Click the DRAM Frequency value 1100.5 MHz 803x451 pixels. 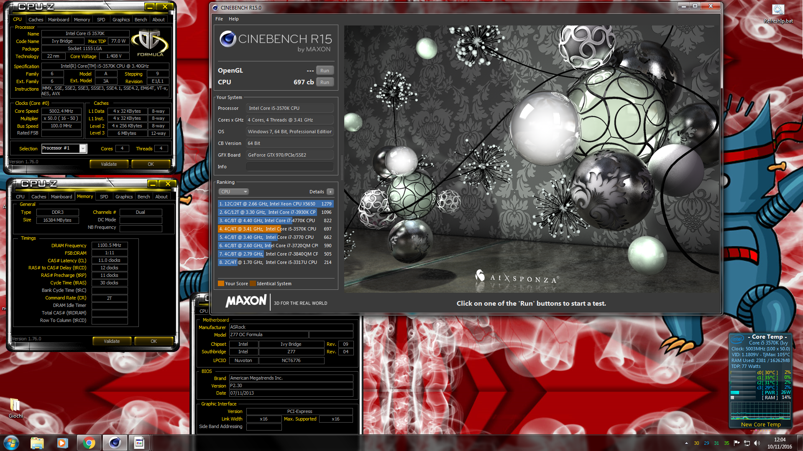tap(110, 245)
